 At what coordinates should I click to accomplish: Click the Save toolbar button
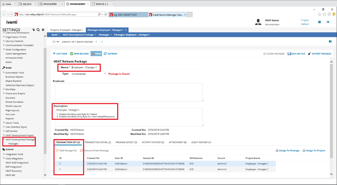point(96,54)
